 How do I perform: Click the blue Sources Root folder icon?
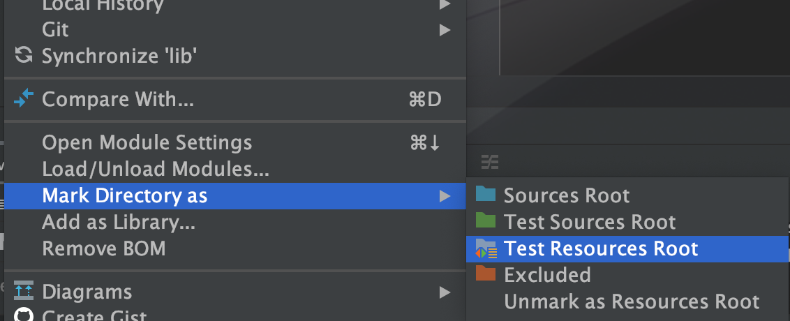[485, 195]
